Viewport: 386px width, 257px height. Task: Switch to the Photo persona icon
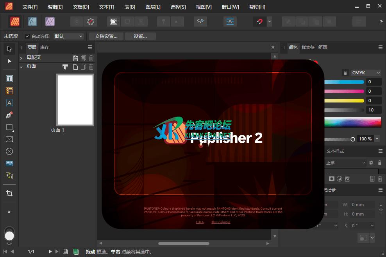[x=50, y=21]
